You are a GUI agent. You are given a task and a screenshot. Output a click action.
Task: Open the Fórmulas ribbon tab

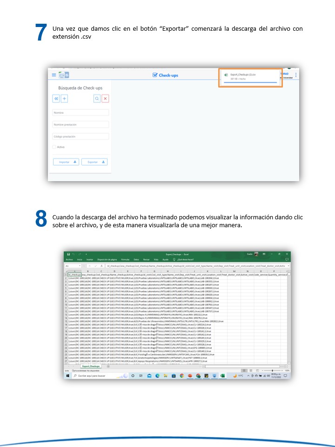point(125,259)
